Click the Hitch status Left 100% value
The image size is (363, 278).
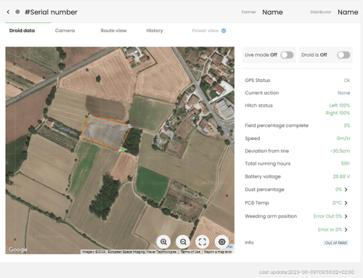click(x=340, y=105)
